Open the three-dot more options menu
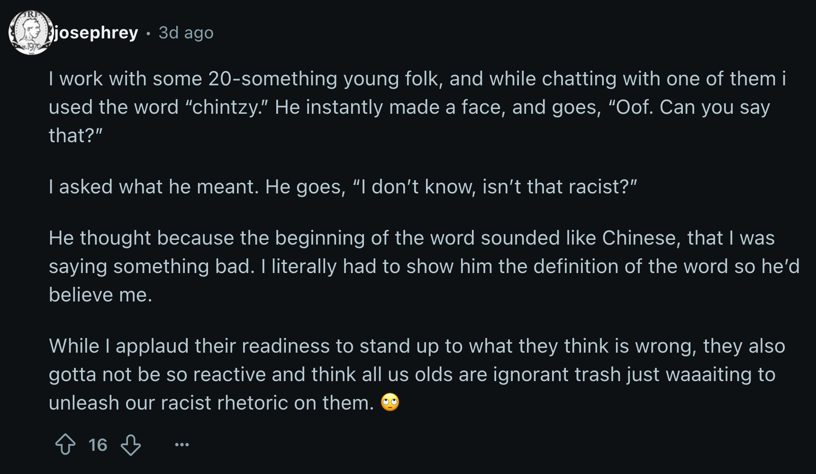The width and height of the screenshot is (816, 474). [x=181, y=445]
